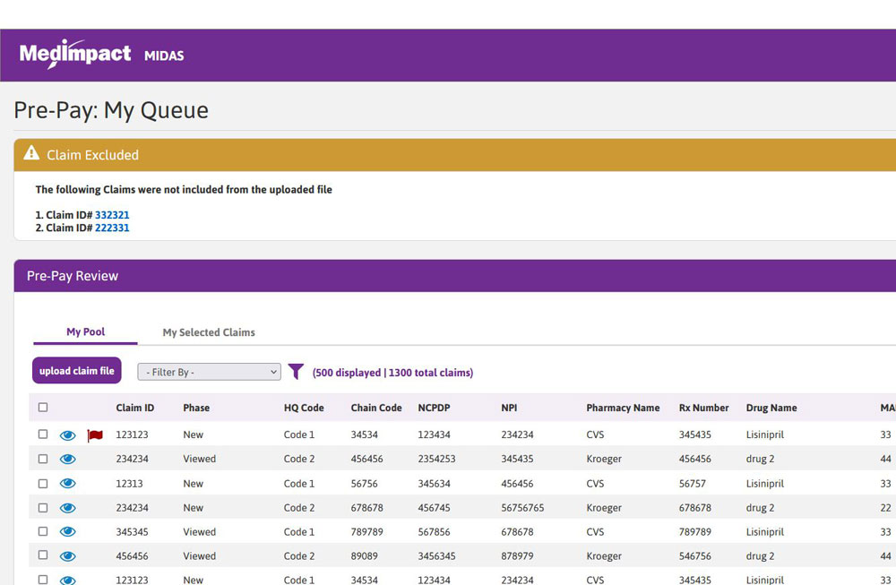Click the Chain Code column header

click(x=376, y=408)
